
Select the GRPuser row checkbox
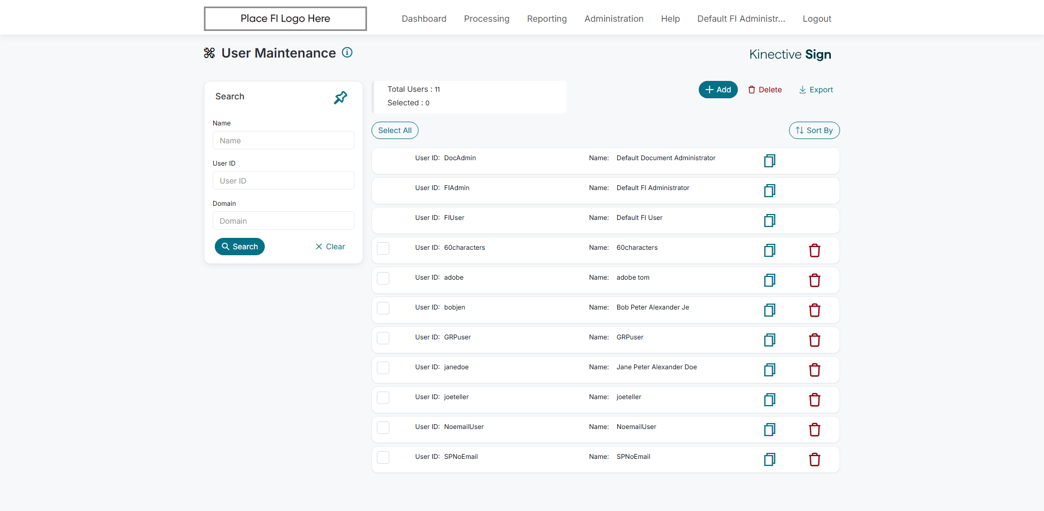point(383,338)
